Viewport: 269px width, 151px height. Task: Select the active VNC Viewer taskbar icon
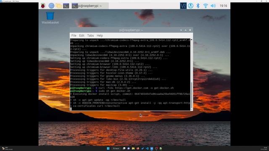152,148
